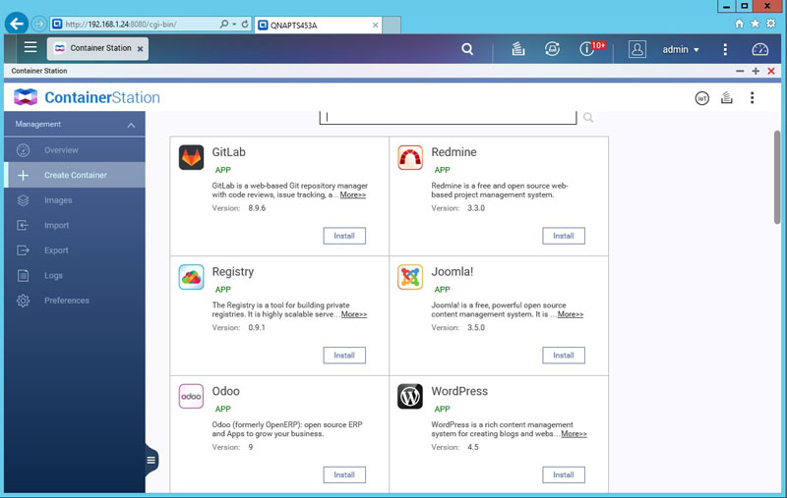
Task: Click the WordPress app logo icon
Action: pos(410,396)
